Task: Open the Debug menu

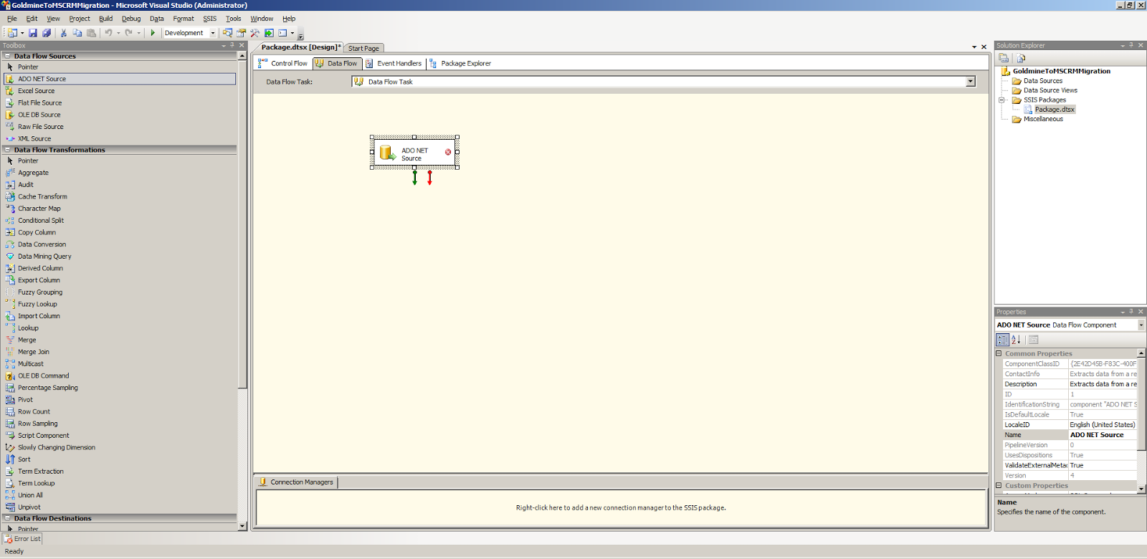Action: click(131, 19)
